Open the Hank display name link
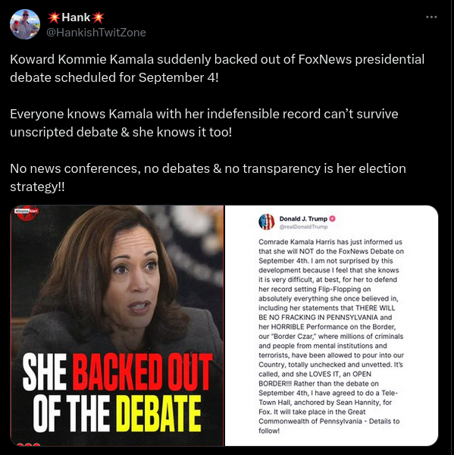This screenshot has width=454, height=455. 76,17
